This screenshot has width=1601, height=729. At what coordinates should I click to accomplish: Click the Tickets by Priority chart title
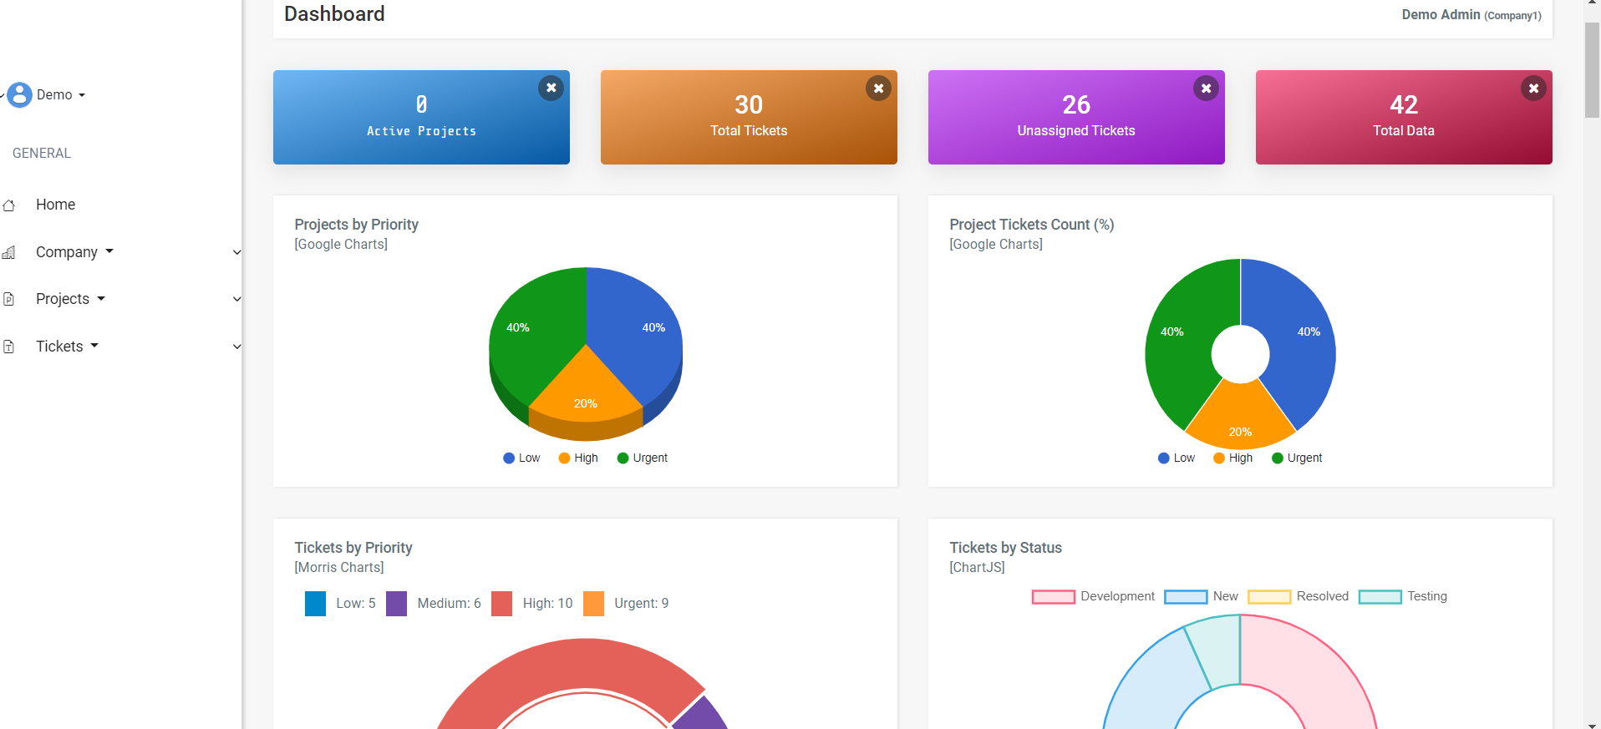click(x=353, y=548)
